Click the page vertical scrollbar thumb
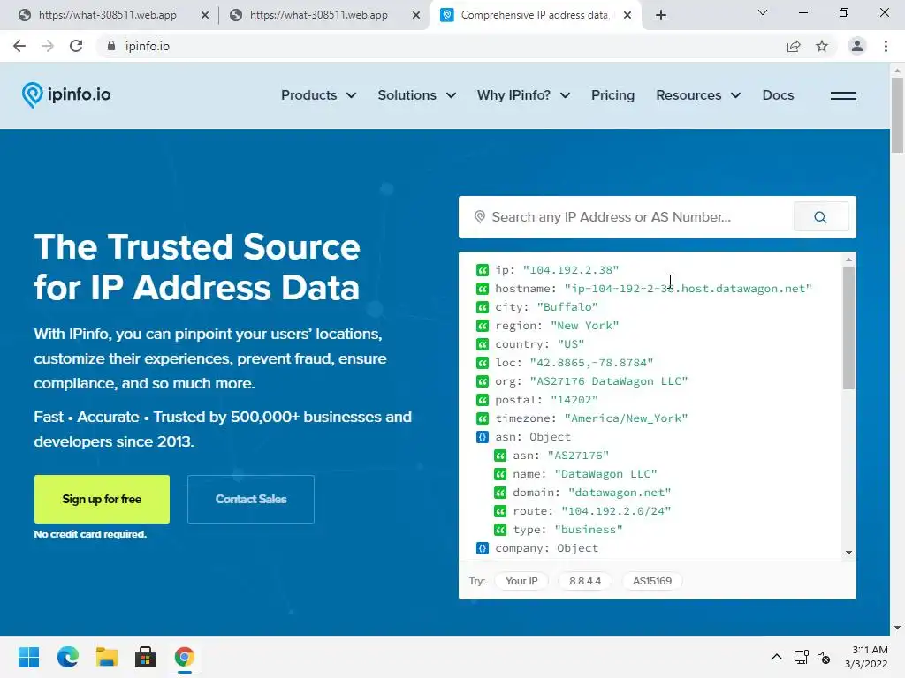The image size is (905, 678). [x=897, y=116]
